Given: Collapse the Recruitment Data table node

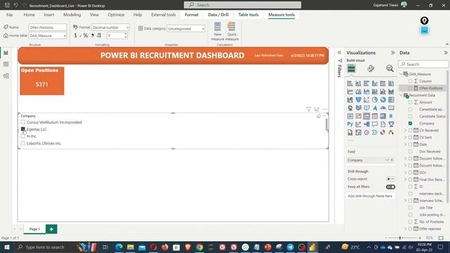Looking at the screenshot, I should pos(401,96).
